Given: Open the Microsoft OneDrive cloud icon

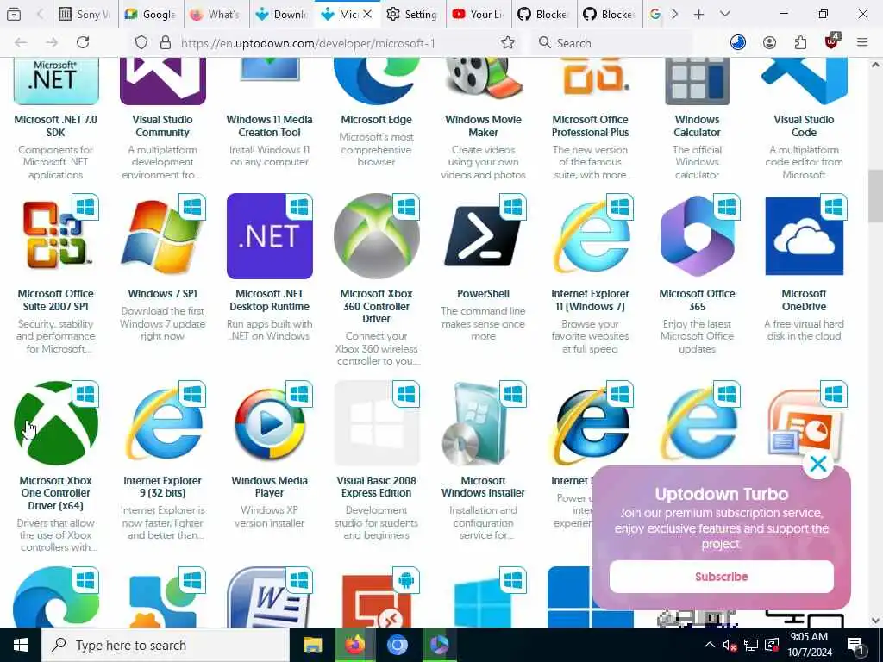Looking at the screenshot, I should point(805,236).
